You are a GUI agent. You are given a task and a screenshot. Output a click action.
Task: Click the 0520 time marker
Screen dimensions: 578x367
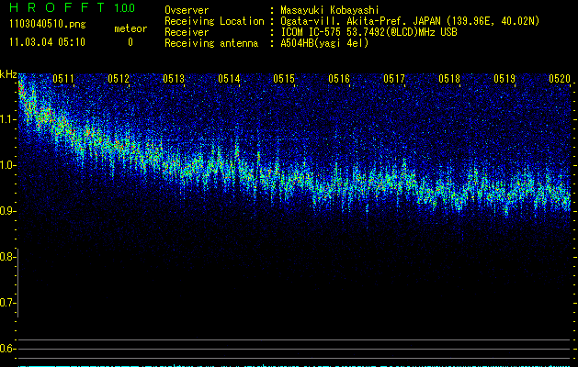click(x=560, y=79)
